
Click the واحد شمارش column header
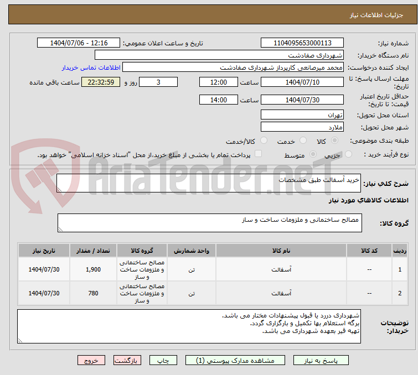pyautogui.click(x=192, y=251)
